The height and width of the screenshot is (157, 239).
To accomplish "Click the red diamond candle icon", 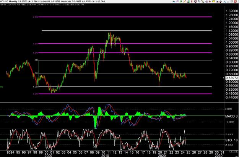I will pyautogui.click(x=192, y=2).
